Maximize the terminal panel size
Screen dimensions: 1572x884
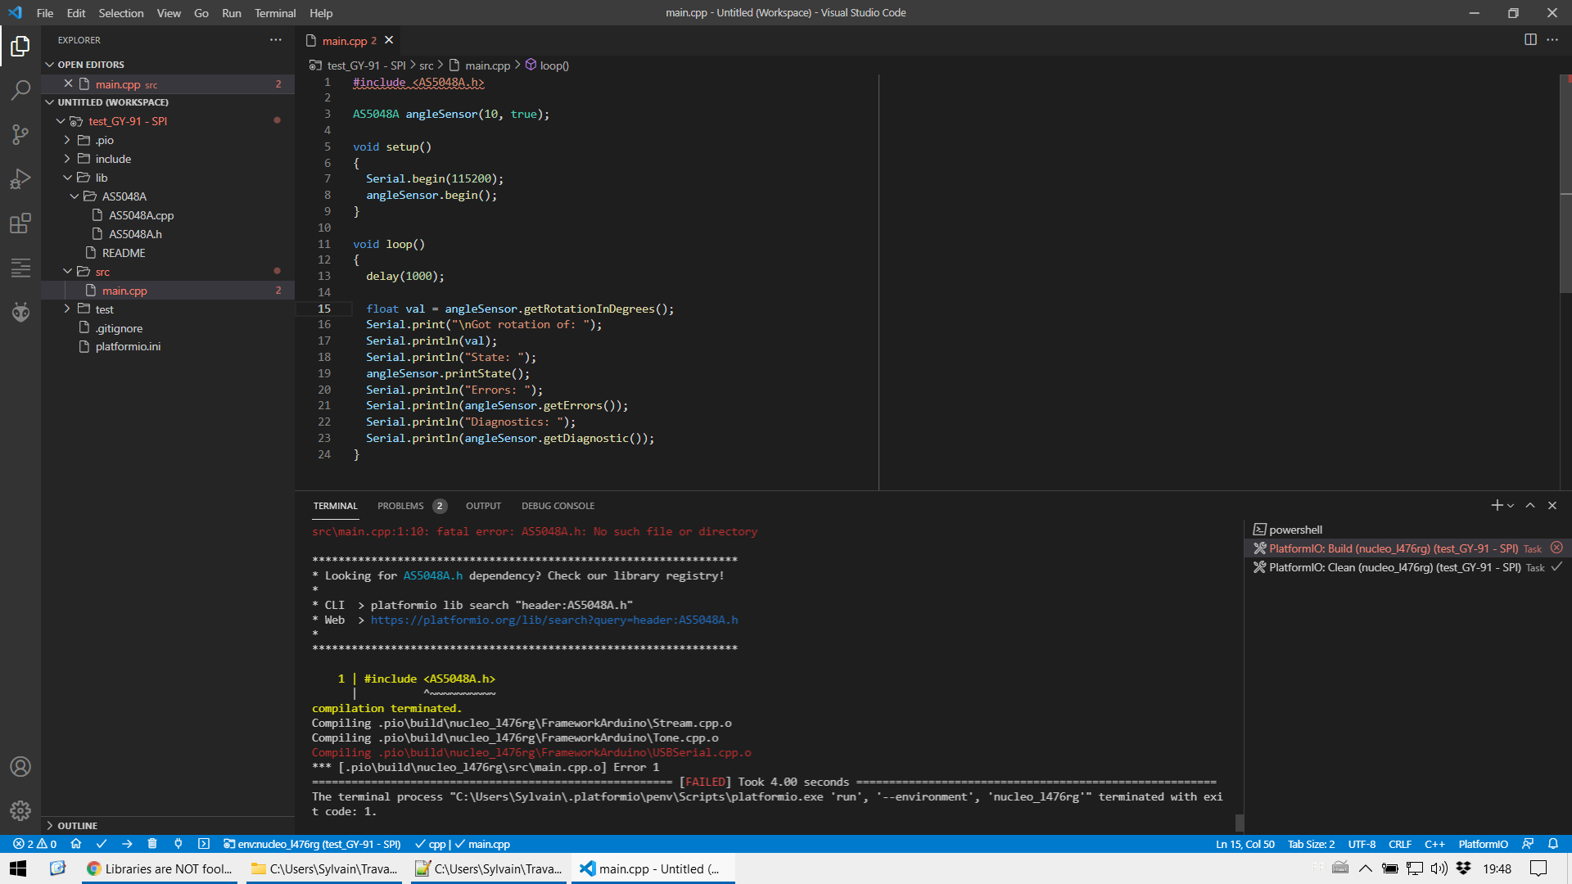tap(1529, 506)
